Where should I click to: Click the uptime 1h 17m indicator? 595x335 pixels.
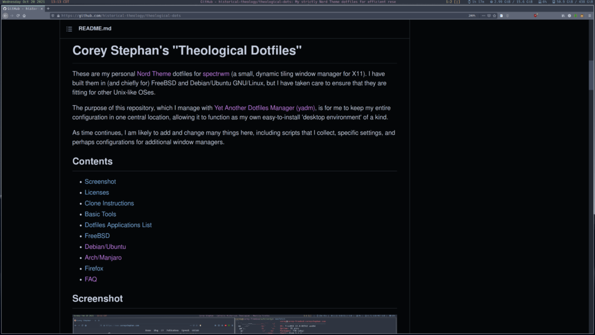[476, 2]
